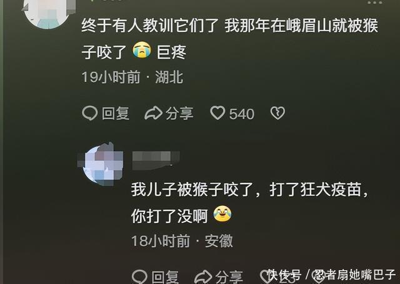Image resolution: width=400 pixels, height=284 pixels.
Task: Tap the blurred username of the reply author
Action: coord(156,160)
